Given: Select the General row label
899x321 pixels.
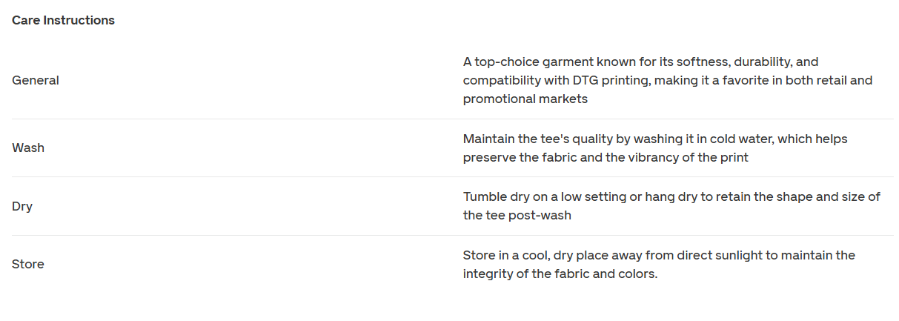Looking at the screenshot, I should (36, 80).
